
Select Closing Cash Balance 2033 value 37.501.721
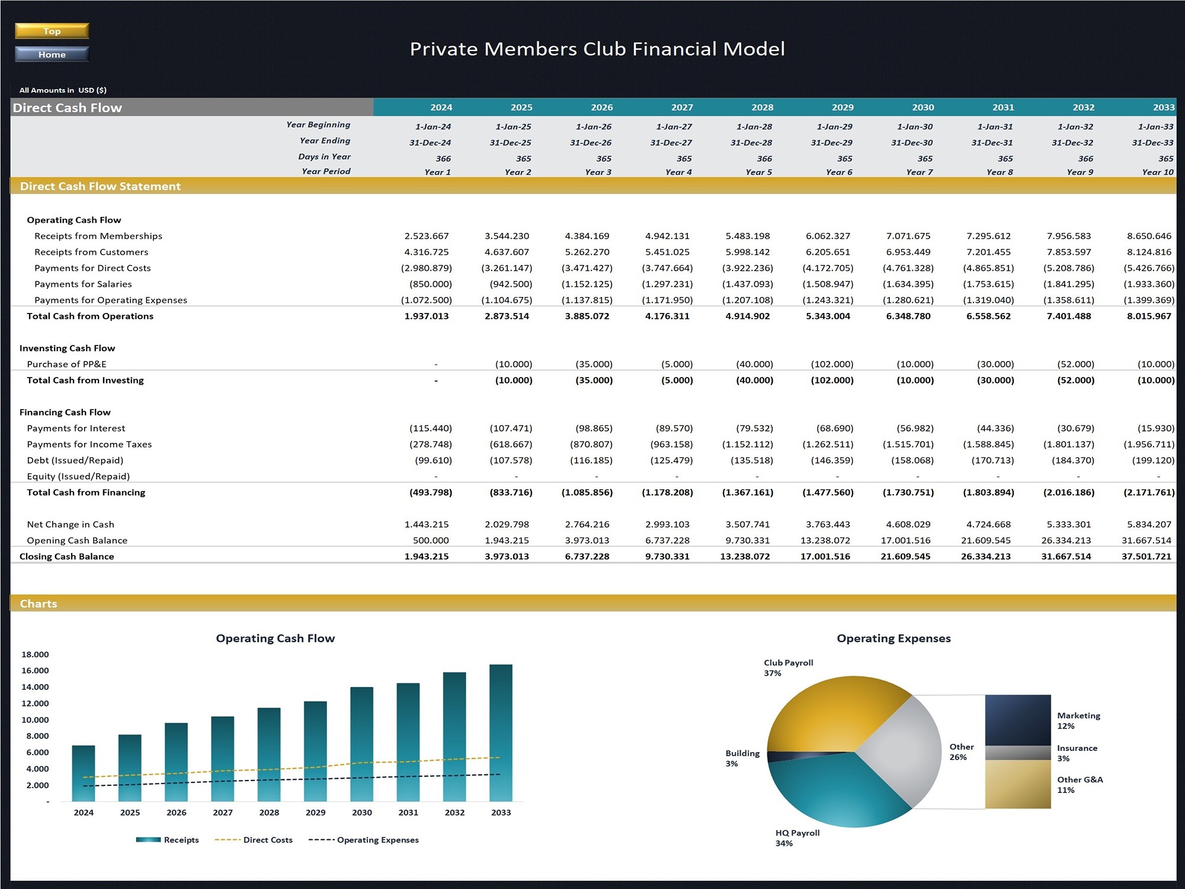pos(1146,556)
